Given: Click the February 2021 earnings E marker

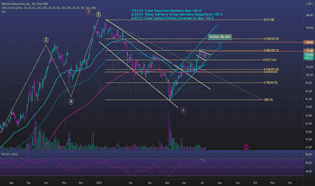Looking at the screenshot, I should (118, 147).
